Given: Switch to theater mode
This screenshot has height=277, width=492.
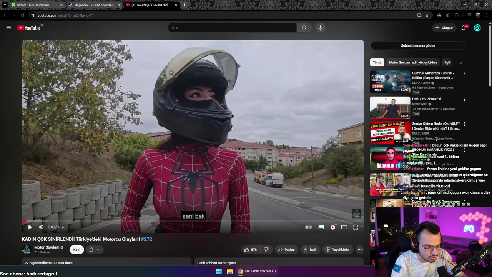Looking at the screenshot, I should (x=344, y=227).
